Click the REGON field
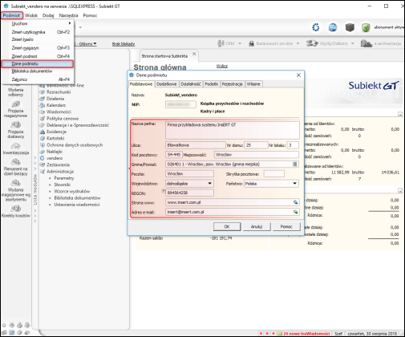The image size is (405, 337). tap(189, 193)
